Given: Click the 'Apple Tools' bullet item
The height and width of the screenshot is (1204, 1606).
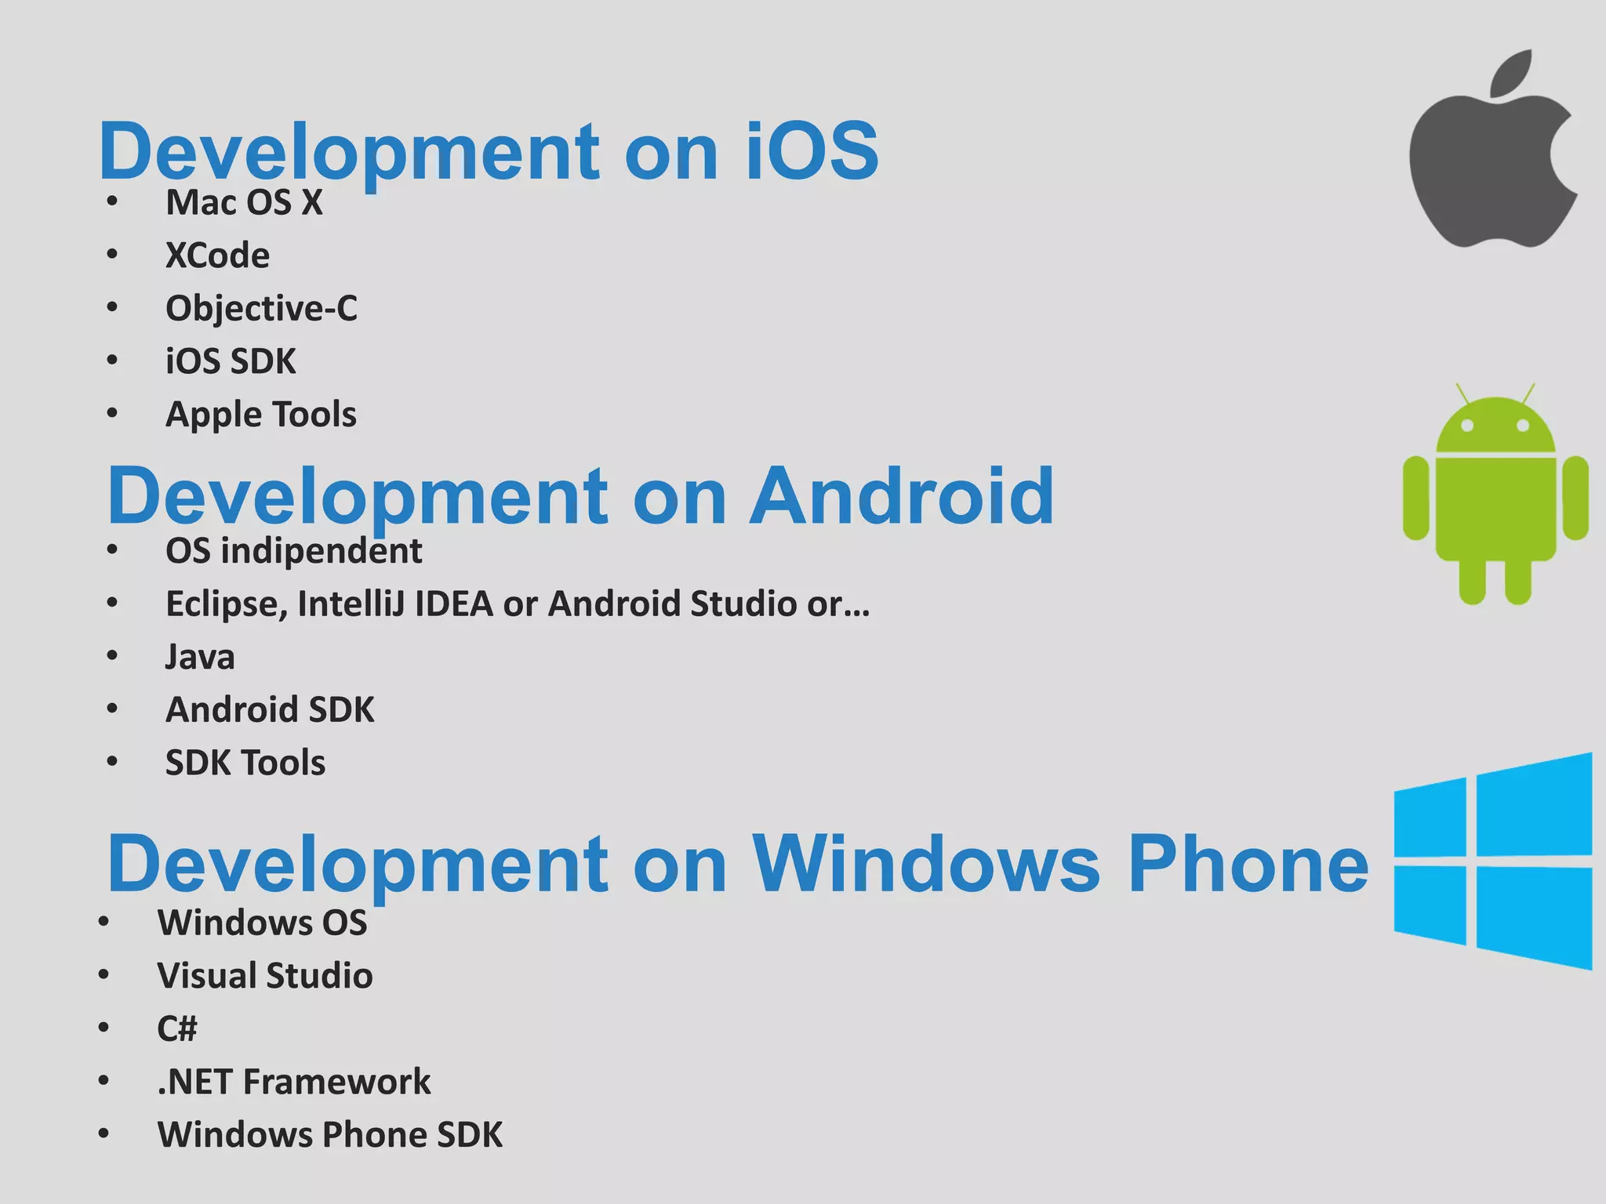Looking at the screenshot, I should tap(260, 414).
